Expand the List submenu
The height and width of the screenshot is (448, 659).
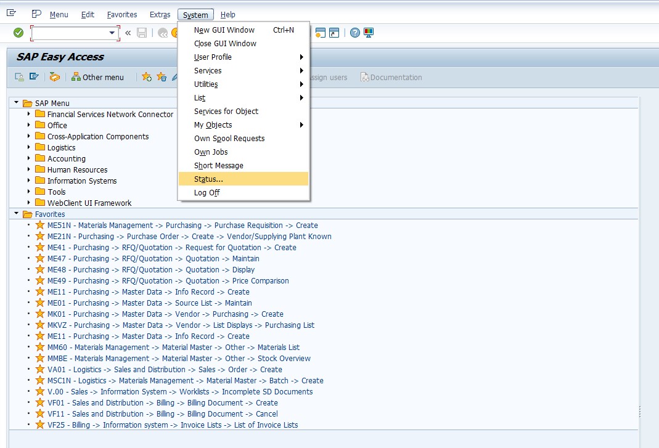coord(244,97)
